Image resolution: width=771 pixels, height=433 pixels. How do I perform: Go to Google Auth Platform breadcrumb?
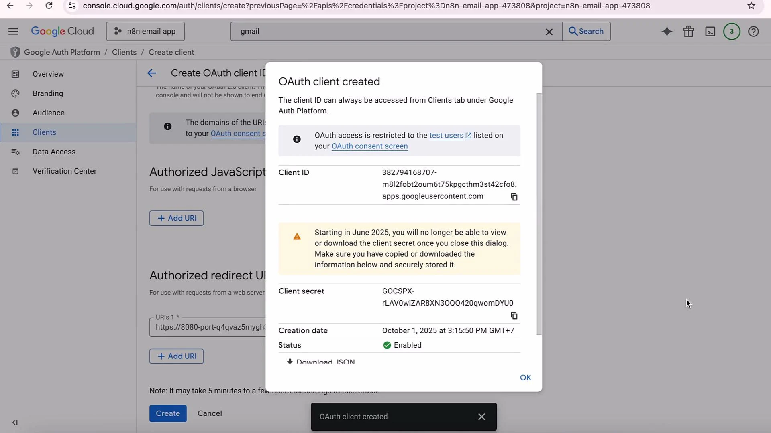[62, 52]
